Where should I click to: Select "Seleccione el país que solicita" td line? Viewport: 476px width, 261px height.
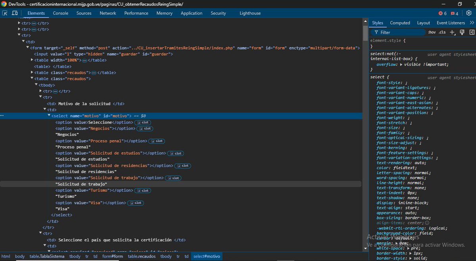(x=116, y=240)
